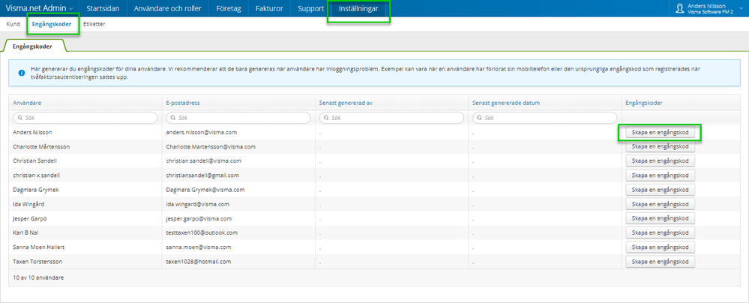Click magnifier icon in Senast genererad av search
The width and height of the screenshot is (749, 303).
[326, 118]
